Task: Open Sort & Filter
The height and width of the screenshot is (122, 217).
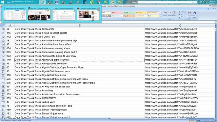Action: coord(190,14)
